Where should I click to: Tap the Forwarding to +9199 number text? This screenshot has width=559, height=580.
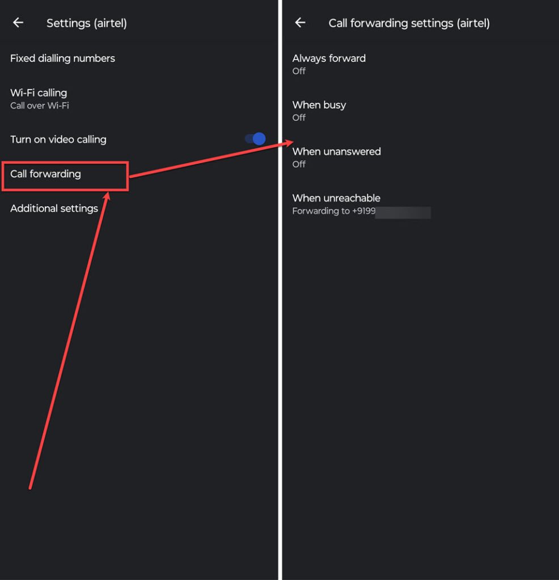point(333,211)
